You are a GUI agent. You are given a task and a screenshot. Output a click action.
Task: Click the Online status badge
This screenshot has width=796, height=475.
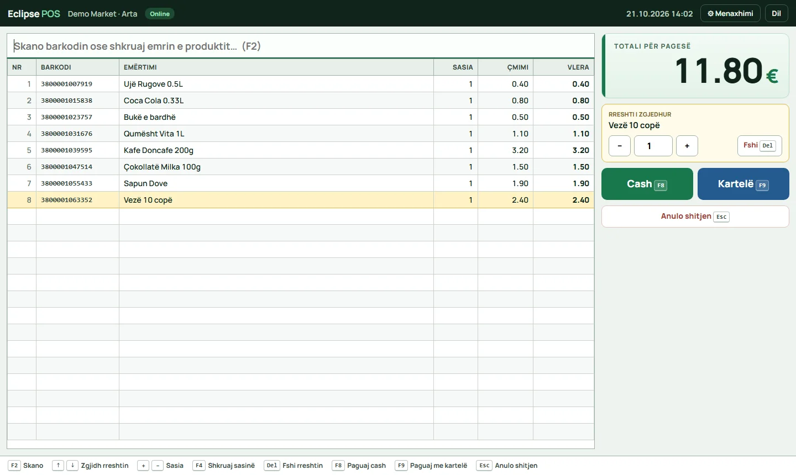(160, 14)
